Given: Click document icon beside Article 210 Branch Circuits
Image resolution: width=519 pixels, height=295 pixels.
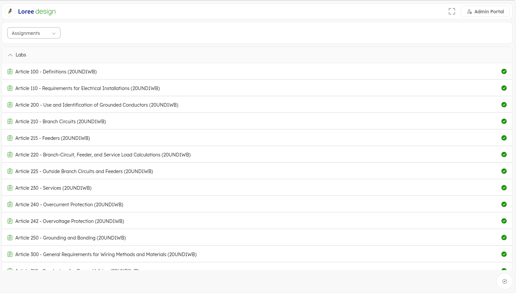Looking at the screenshot, I should 10,121.
